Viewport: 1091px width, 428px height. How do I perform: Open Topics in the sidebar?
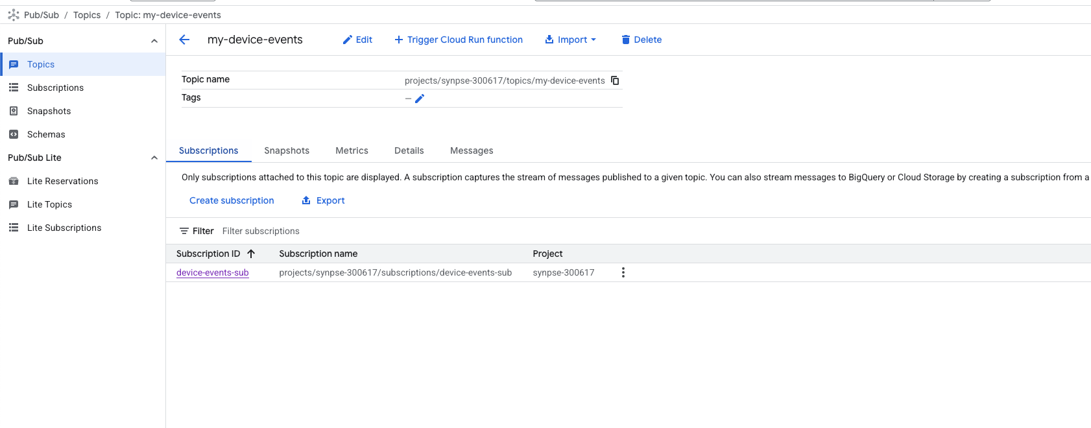click(x=82, y=64)
